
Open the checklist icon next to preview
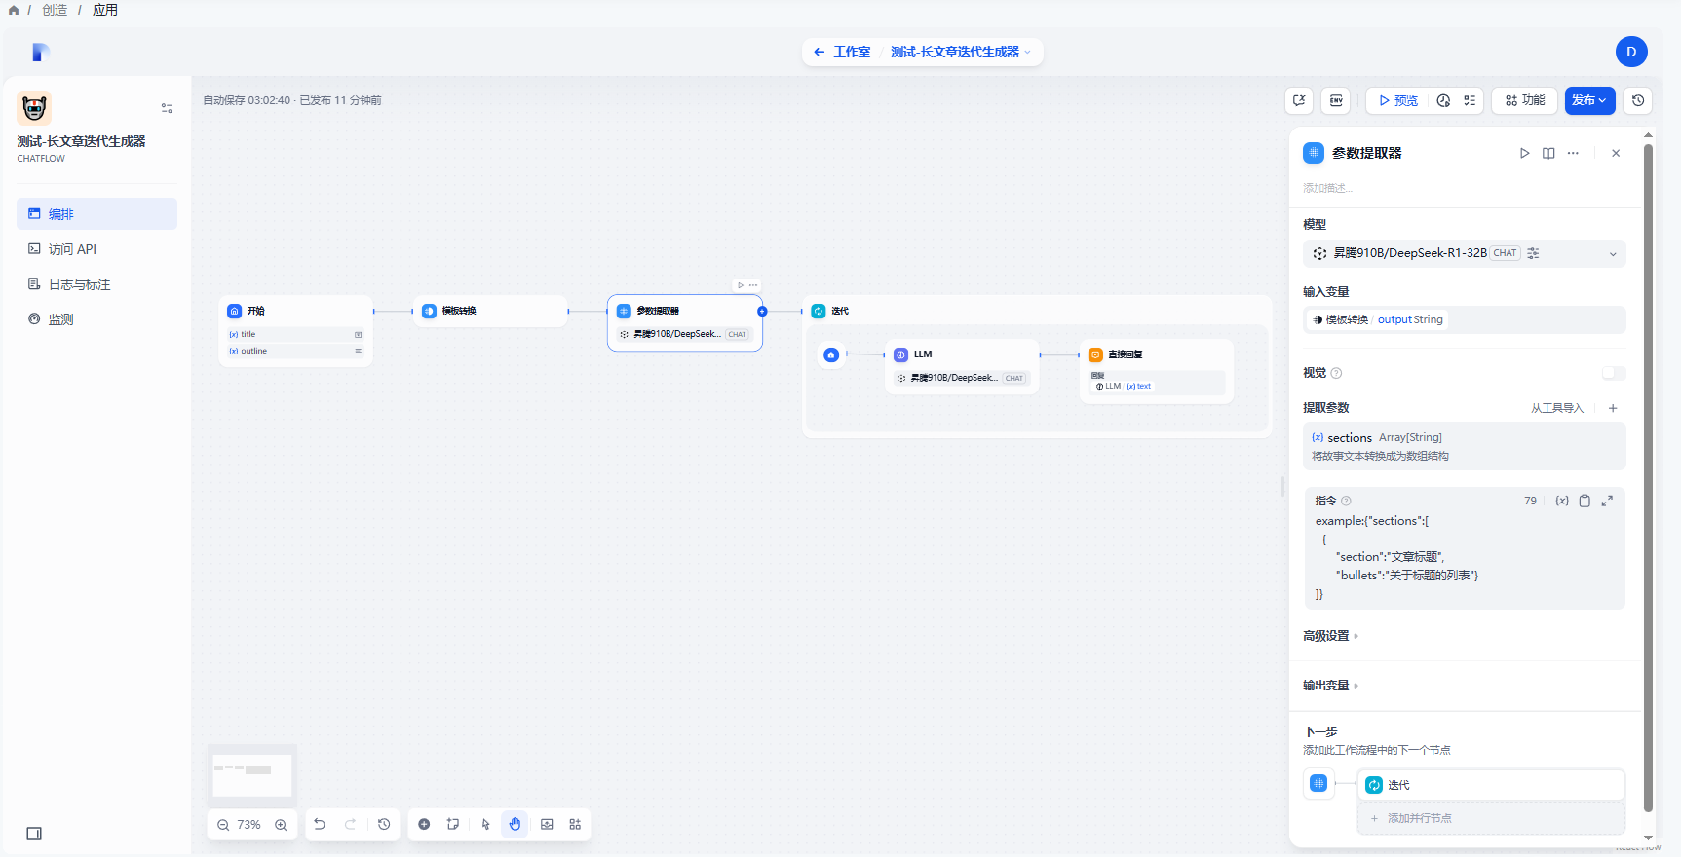(1470, 100)
